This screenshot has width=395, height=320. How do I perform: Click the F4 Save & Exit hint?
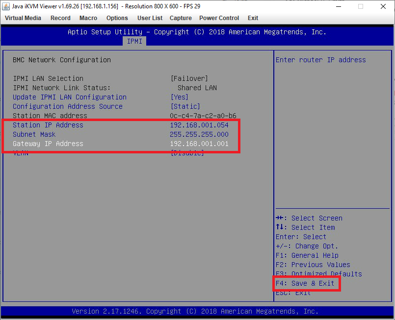305,283
